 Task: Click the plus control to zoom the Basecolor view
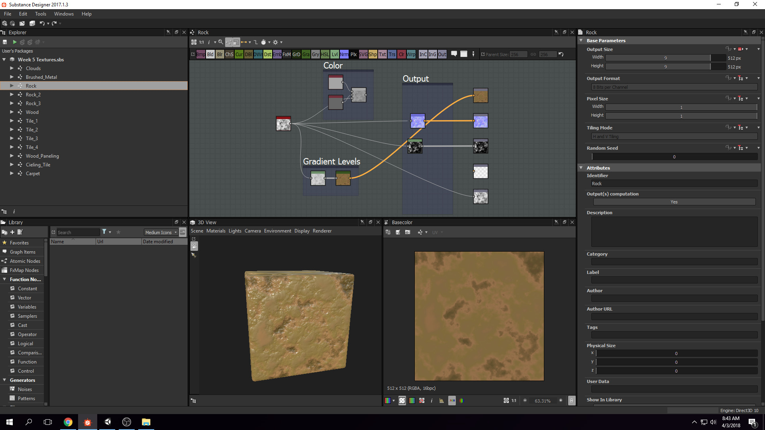point(561,401)
